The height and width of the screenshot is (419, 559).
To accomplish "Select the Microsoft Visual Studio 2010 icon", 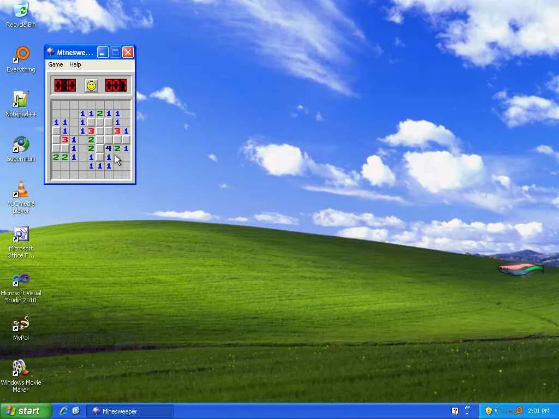I will pos(21,288).
